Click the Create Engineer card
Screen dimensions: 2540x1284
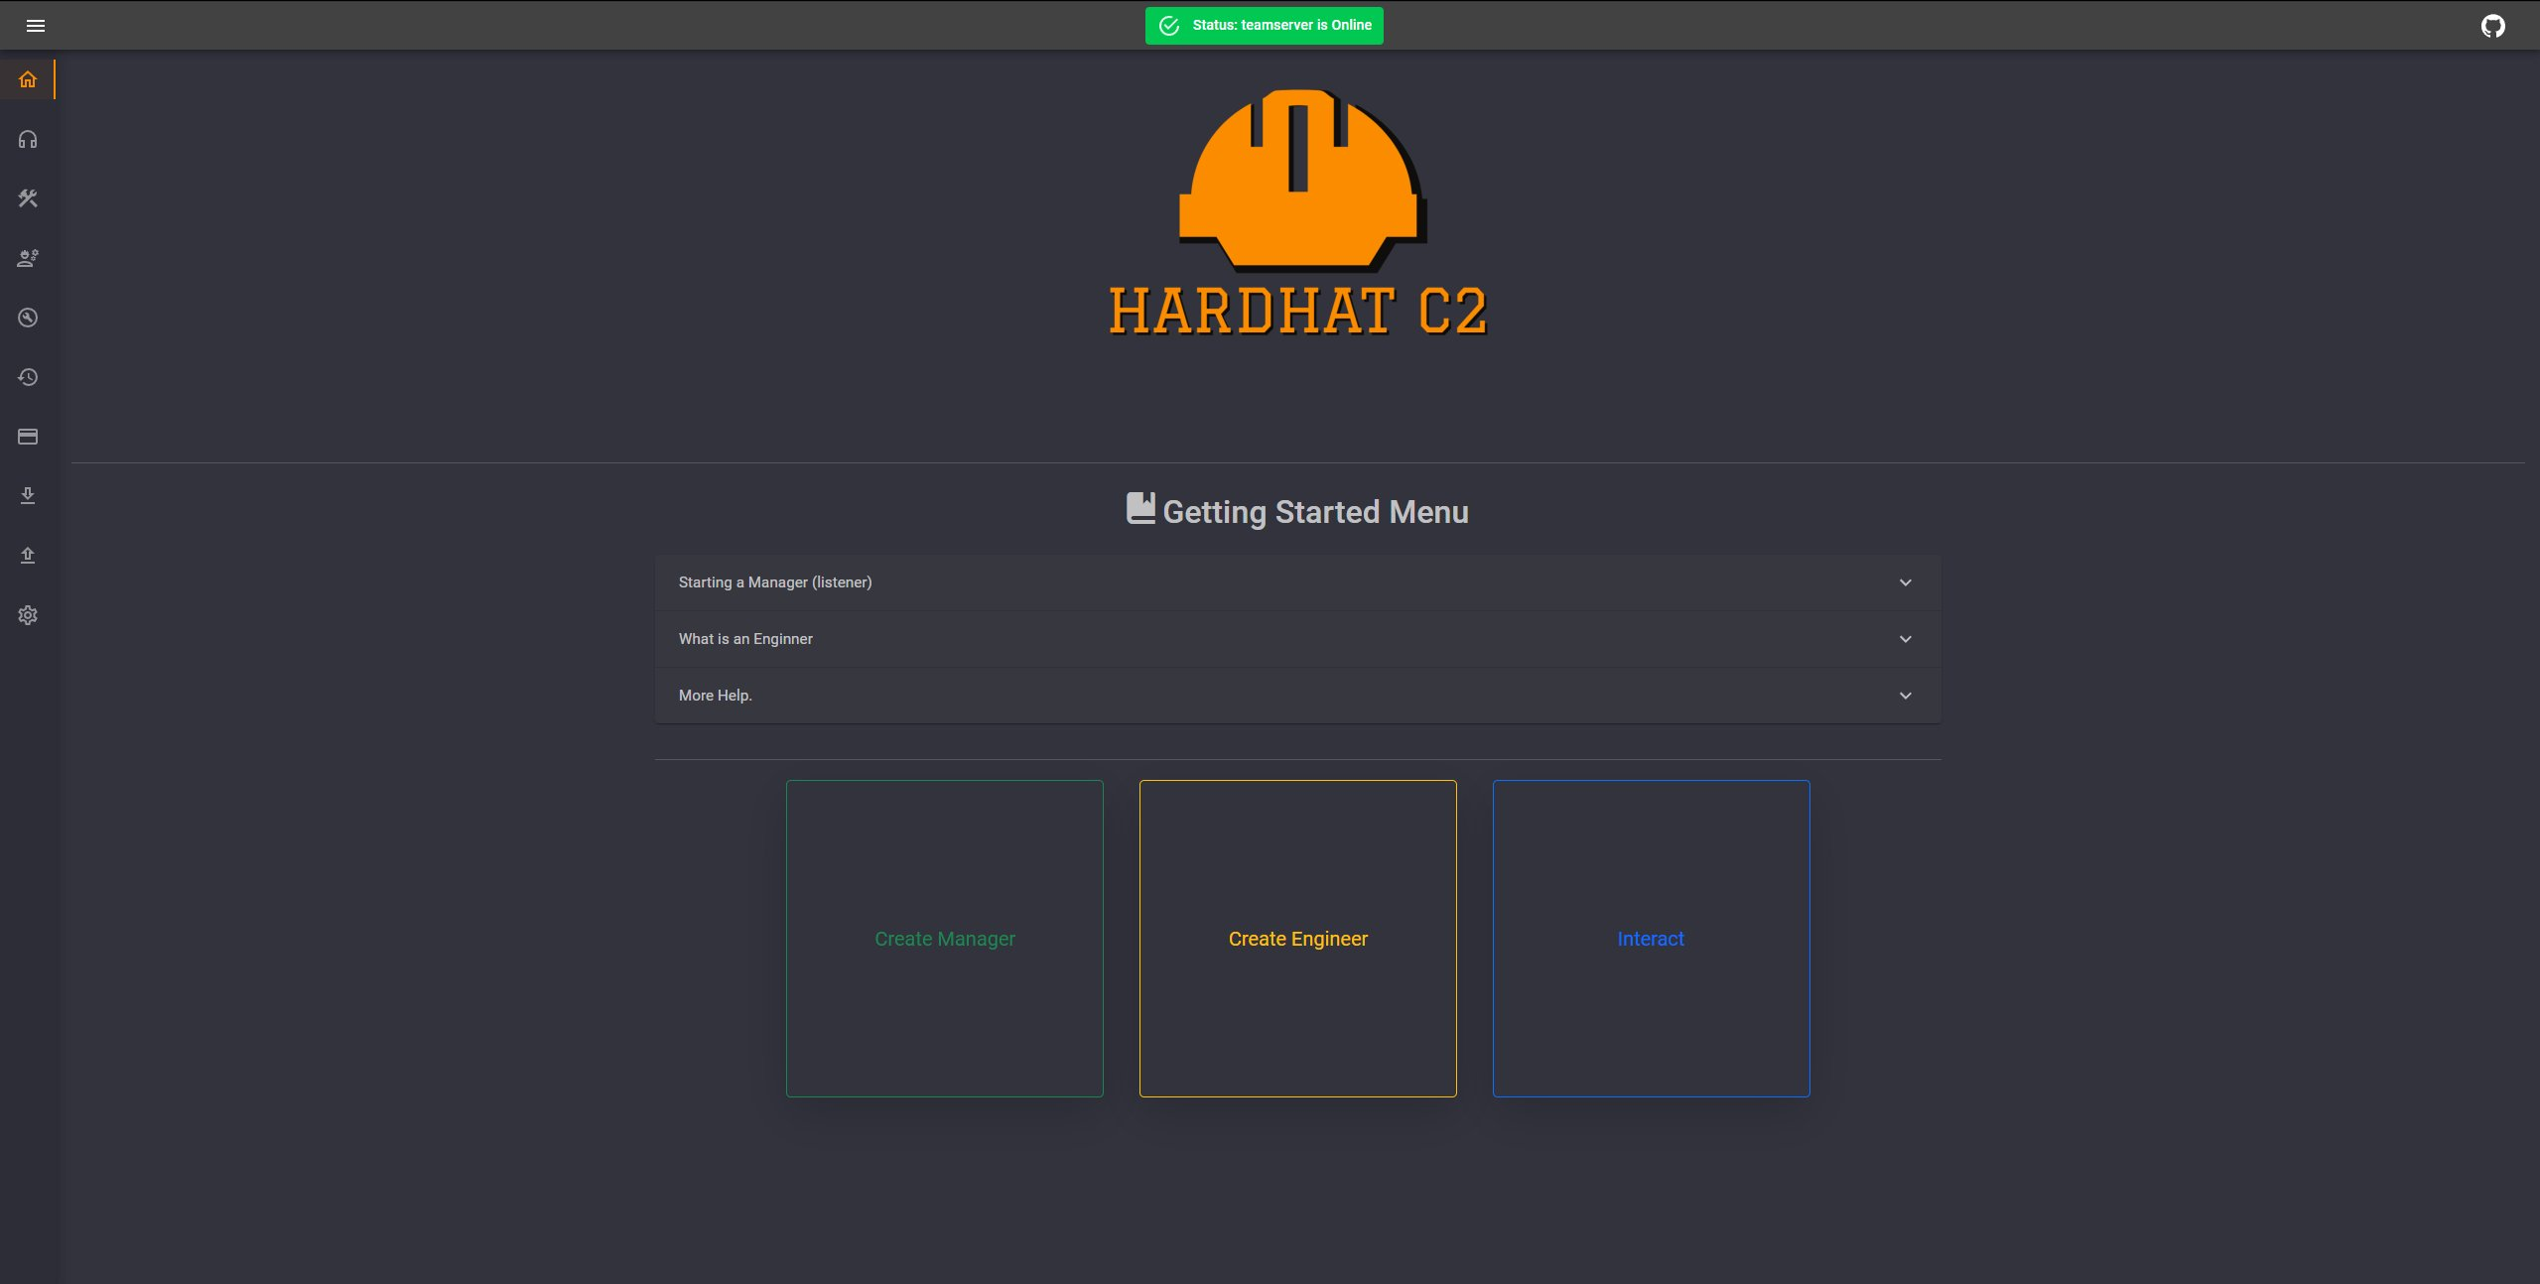pos(1297,939)
